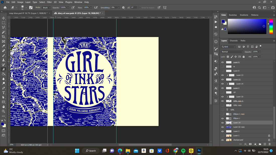
Task: Enable airbrush-style build-up effects
Action: pos(96,8)
